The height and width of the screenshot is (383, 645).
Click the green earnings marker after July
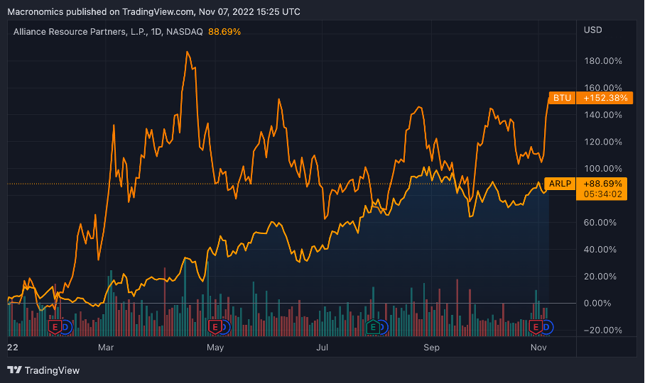[373, 327]
